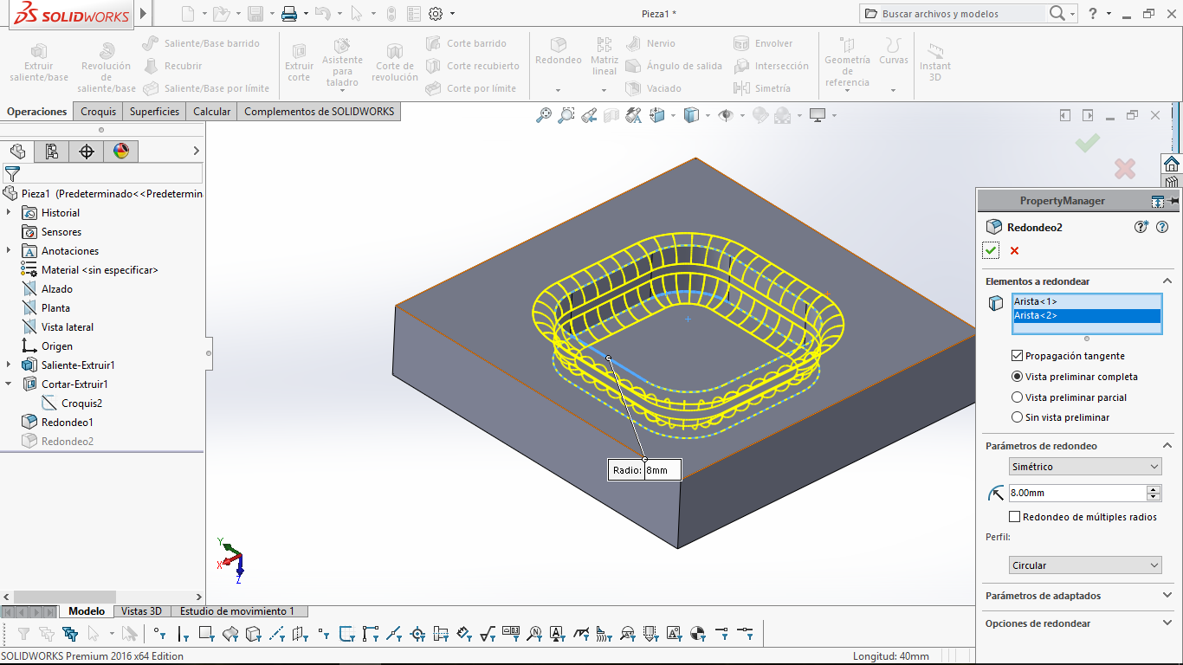This screenshot has width=1183, height=665.
Task: Select the FeatureManager design tree tab icon
Action: 17,152
